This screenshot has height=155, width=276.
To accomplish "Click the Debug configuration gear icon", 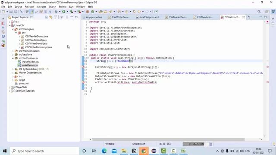I will point(56,12).
